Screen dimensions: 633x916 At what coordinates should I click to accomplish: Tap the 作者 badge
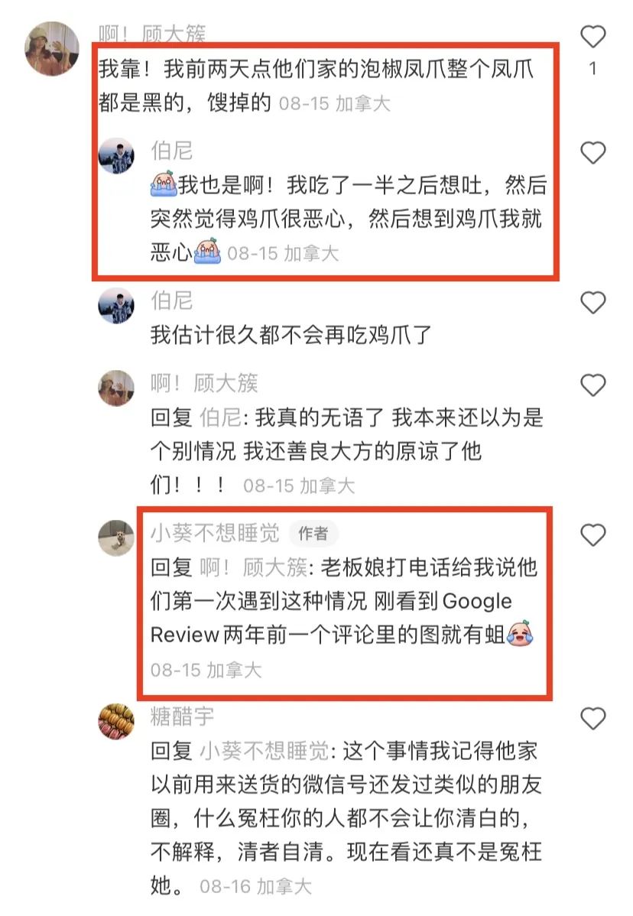(313, 534)
